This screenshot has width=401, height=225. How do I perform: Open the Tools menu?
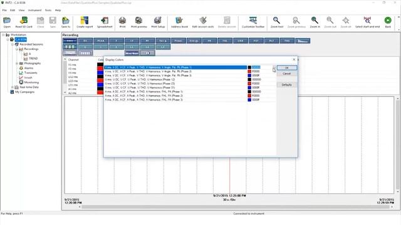(48, 10)
